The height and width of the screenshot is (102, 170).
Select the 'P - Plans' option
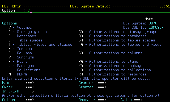18,61
